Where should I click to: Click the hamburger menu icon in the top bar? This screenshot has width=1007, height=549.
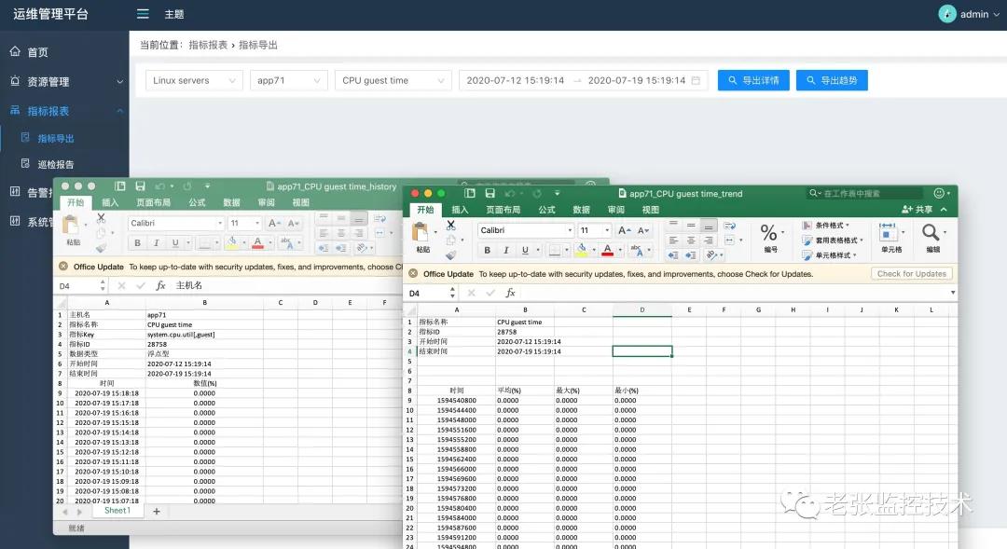coord(143,14)
